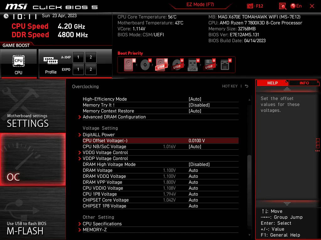Select the hard drive icon in Boot Priority

(x=129, y=65)
